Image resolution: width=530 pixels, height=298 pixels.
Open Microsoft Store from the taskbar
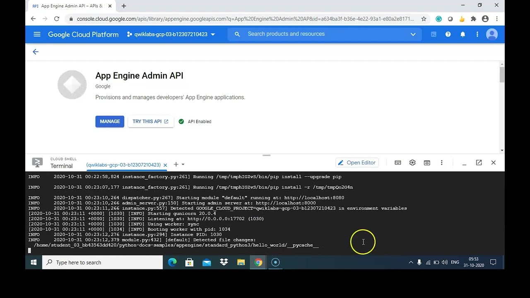pyautogui.click(x=189, y=262)
